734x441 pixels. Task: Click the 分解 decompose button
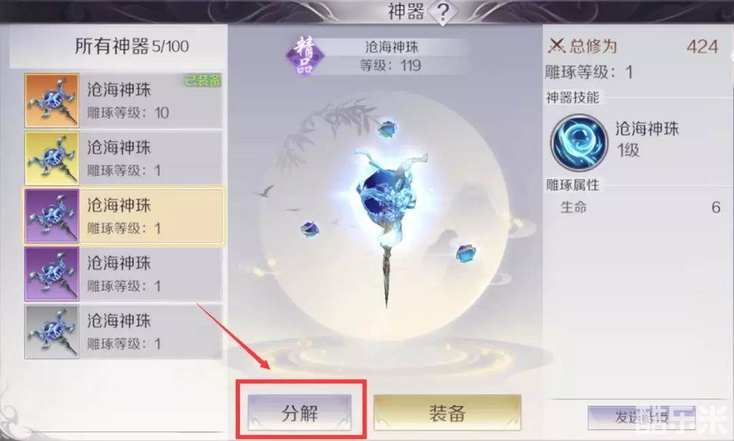point(300,412)
